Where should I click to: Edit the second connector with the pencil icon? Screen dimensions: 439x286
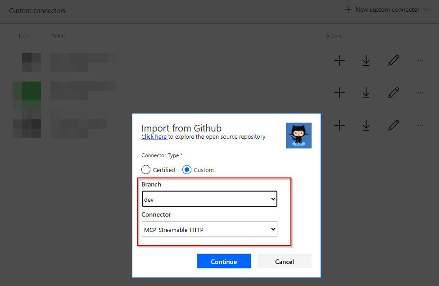point(393,93)
